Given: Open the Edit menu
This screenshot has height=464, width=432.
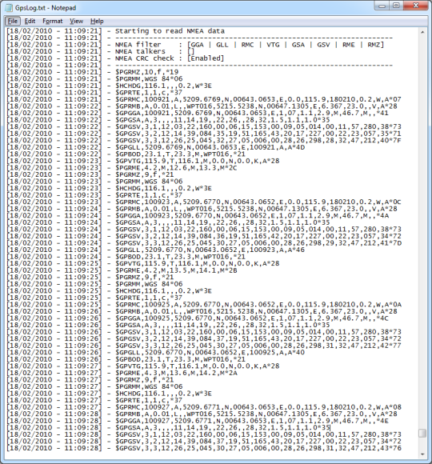Looking at the screenshot, I should 30,21.
